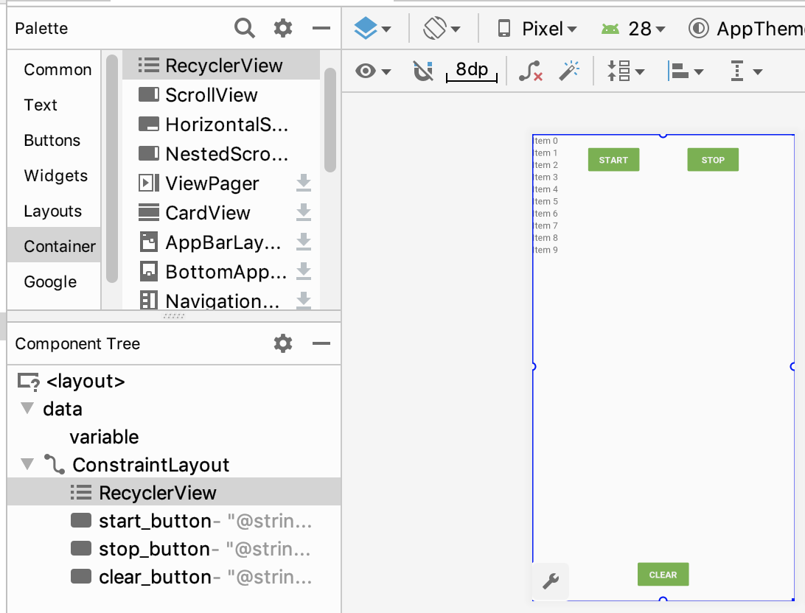The image size is (805, 613).
Task: Open the Pixel device dropdown
Action: (x=537, y=29)
